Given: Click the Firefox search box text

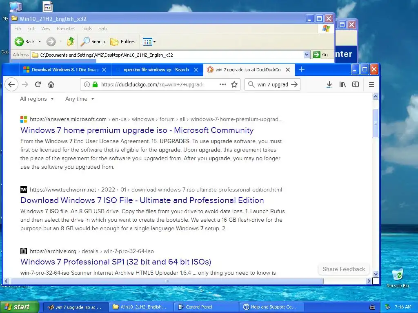Looking at the screenshot, I should [x=273, y=85].
